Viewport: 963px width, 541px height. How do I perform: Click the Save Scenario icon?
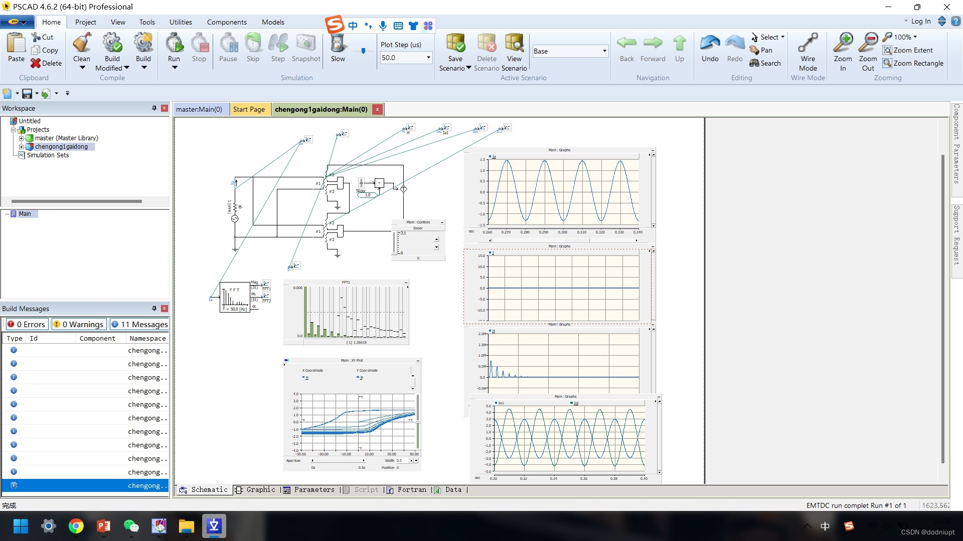[x=455, y=43]
